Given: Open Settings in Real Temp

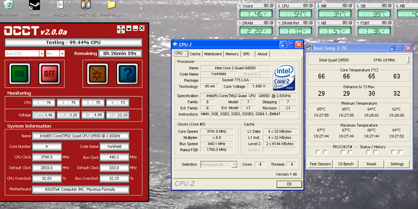Looking at the screenshot, I should click(397, 164).
